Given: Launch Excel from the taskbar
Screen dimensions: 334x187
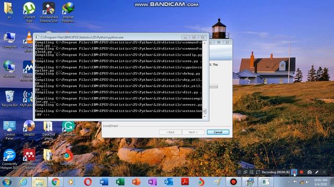Looking at the screenshot, I should pyautogui.click(x=120, y=182).
